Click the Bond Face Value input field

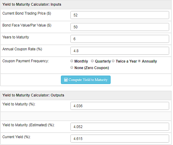(x=120, y=27)
